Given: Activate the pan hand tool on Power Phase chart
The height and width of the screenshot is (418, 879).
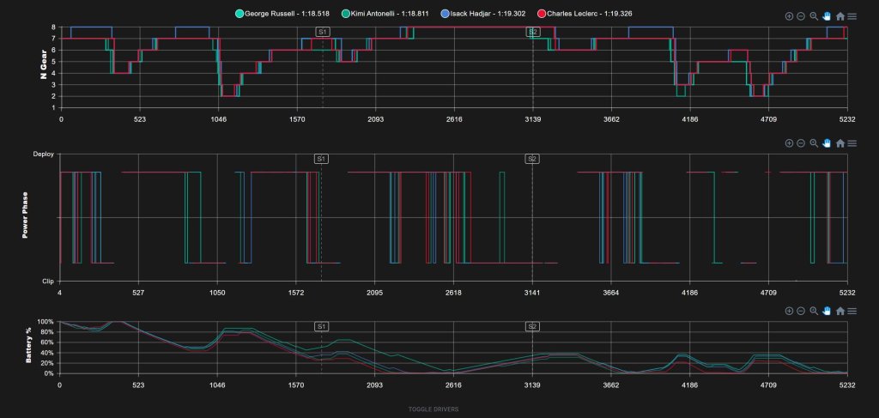Looking at the screenshot, I should pos(827,143).
